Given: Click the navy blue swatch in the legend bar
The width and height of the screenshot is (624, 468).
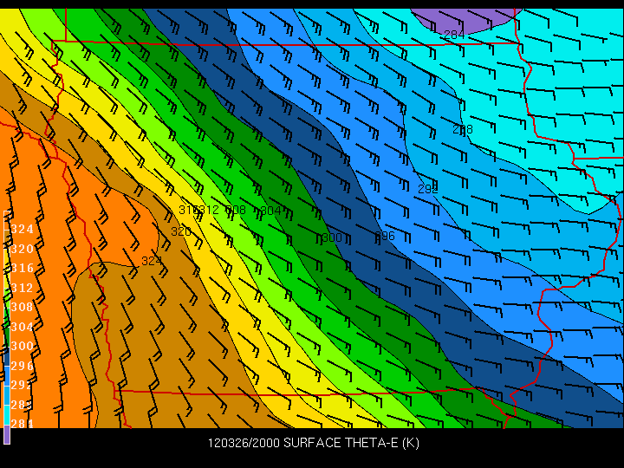Looking at the screenshot, I should 7,356.
